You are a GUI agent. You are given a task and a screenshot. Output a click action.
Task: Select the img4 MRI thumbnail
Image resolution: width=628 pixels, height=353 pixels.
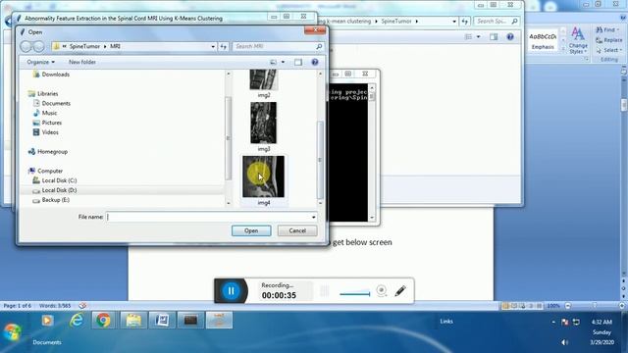point(264,176)
